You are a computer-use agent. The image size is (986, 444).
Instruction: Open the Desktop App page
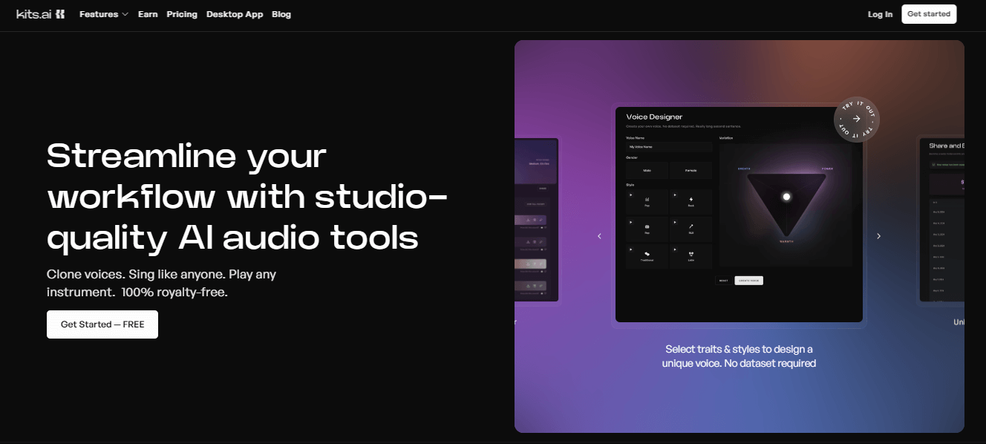click(235, 14)
